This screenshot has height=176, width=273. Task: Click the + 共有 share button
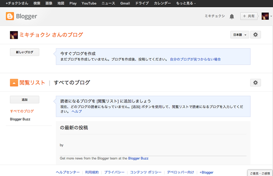pos(249,16)
